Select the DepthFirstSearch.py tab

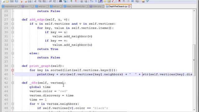(118, 6)
